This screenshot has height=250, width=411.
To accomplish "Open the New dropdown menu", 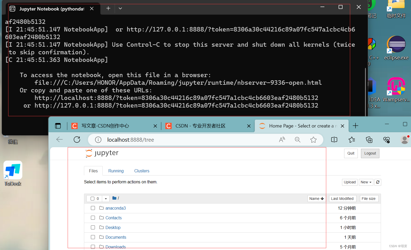I will [x=366, y=182].
